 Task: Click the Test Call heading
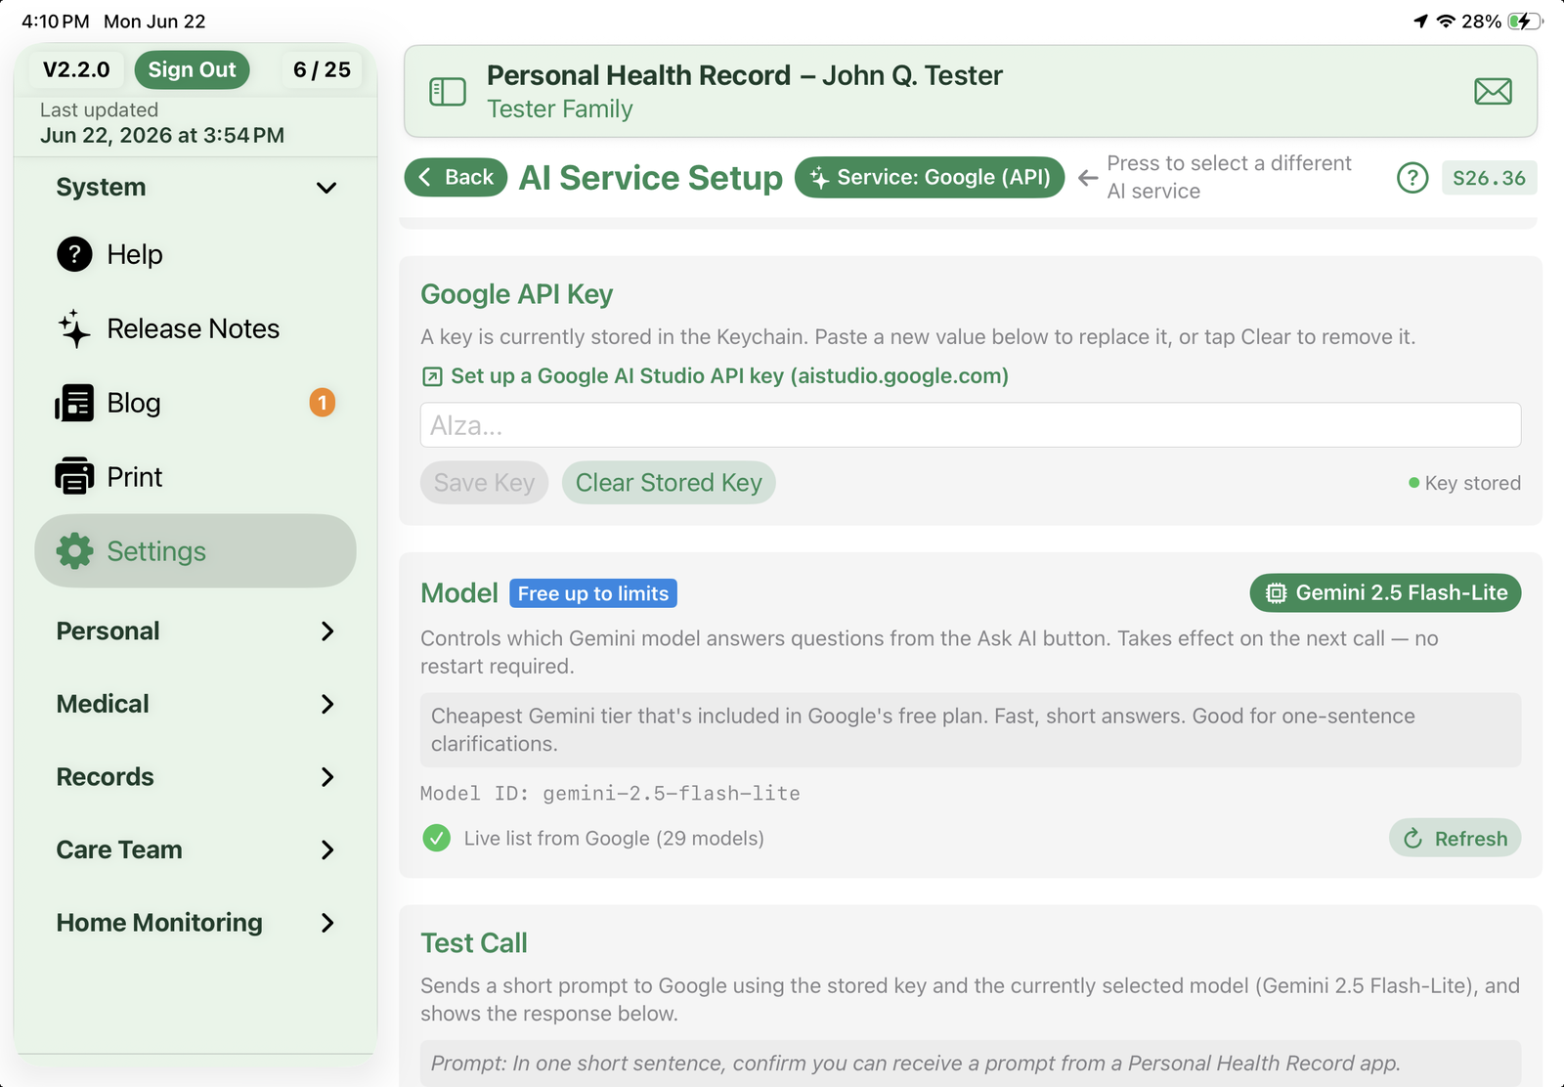474,943
